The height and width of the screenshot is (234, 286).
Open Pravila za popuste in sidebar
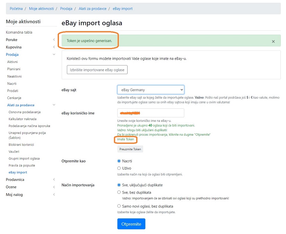point(22,165)
